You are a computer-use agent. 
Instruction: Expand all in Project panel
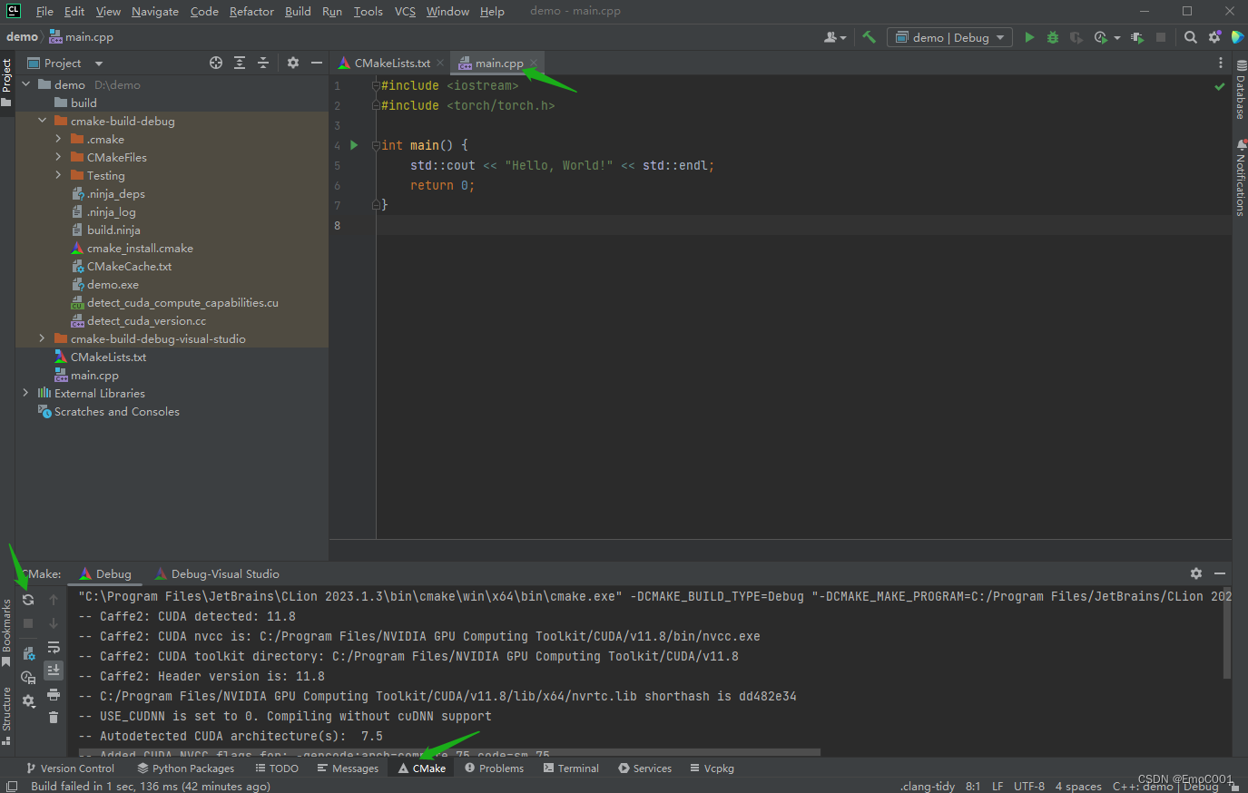tap(240, 63)
